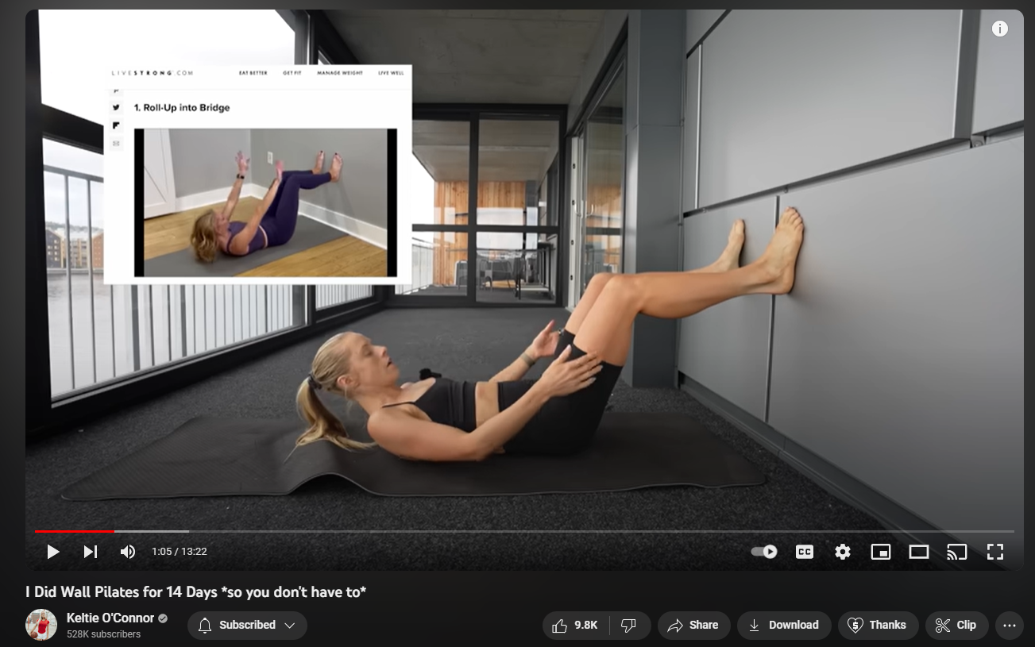This screenshot has height=647, width=1035.
Task: Open the more actions menu with three dots
Action: (x=1010, y=625)
